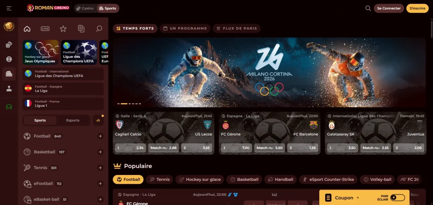Select the first banner carousel dot
This screenshot has width=433, height=205.
click(x=118, y=104)
